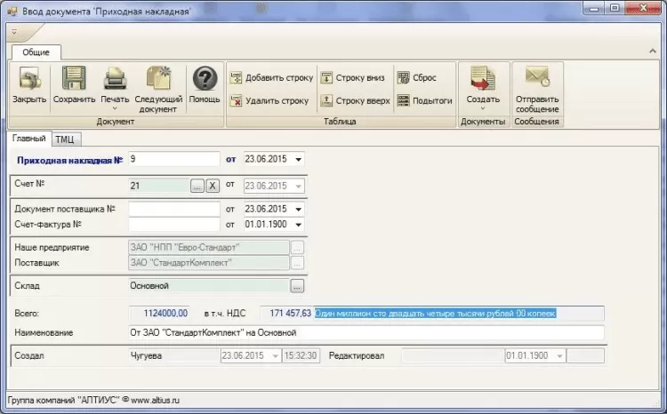
Task: Clear Счет № with X button
Action: pyautogui.click(x=213, y=186)
